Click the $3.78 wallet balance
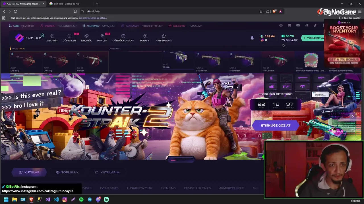The image size is (364, 204). point(288,36)
